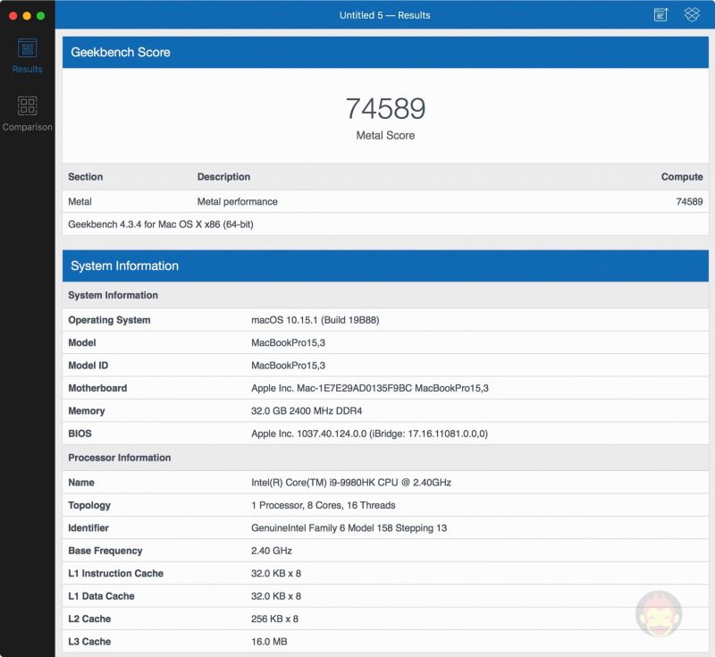Select the Results icon in the sidebar

(28, 49)
